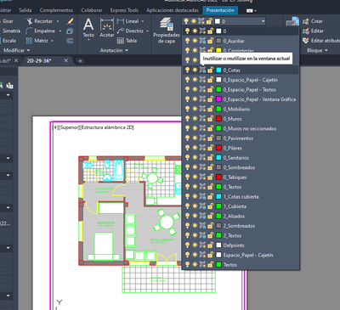
Task: Open the Directriz dropdown arrow
Action: [147, 31]
